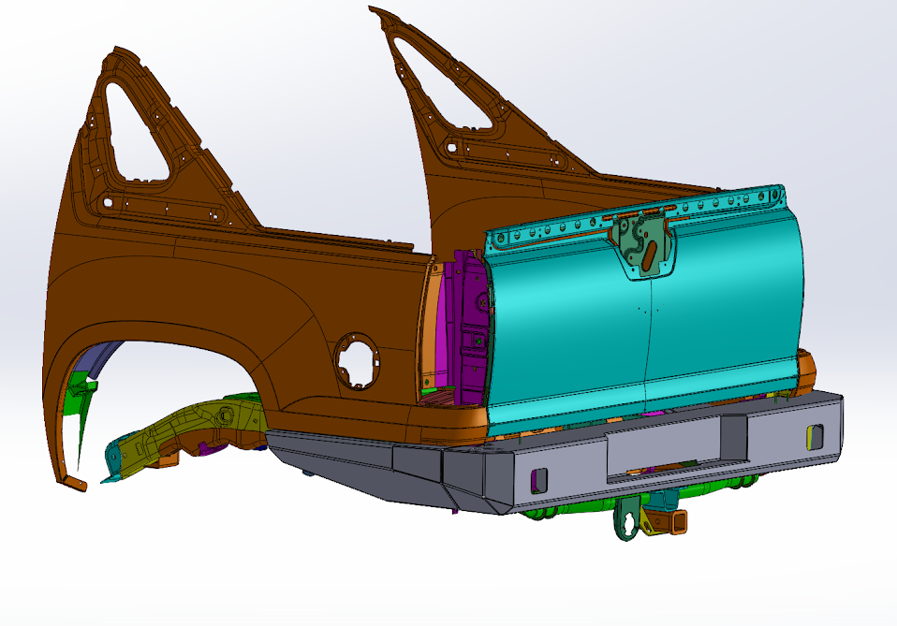Click the round fuel filler opening
Screen dimensions: 897x626
pyautogui.click(x=358, y=361)
